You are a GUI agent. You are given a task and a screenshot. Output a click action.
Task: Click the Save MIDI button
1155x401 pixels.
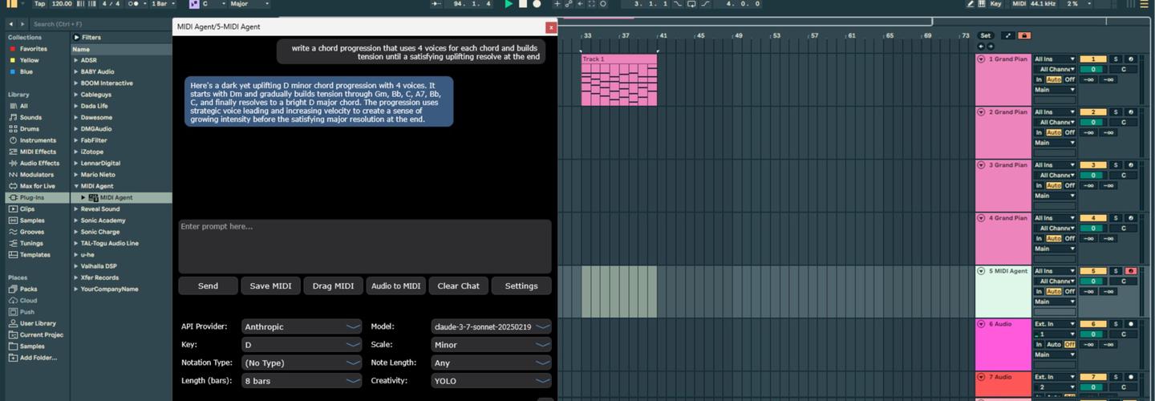(x=270, y=286)
